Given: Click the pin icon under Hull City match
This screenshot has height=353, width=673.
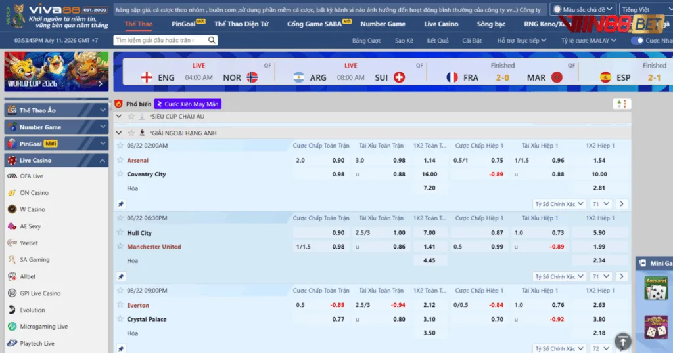Looking at the screenshot, I should [121, 276].
